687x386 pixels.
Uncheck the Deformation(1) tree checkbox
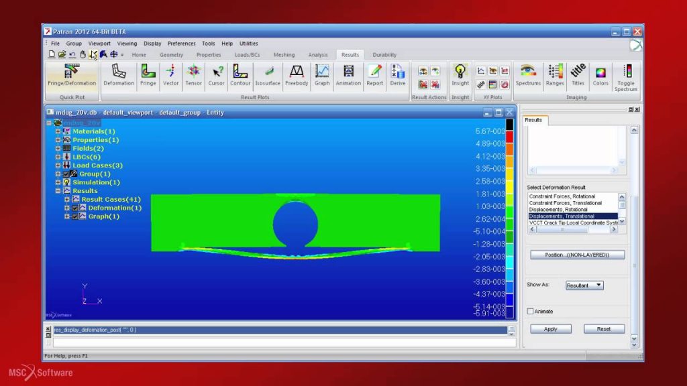point(75,208)
